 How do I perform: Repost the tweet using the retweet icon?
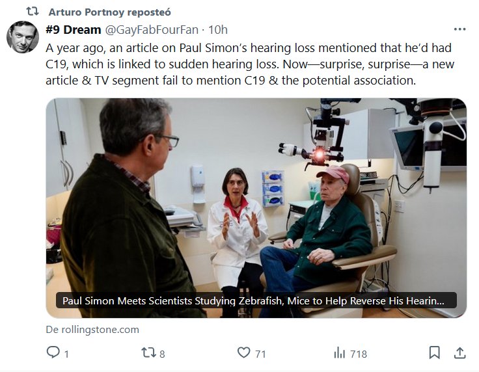(148, 353)
